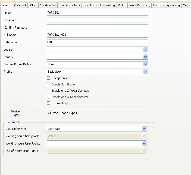Select the Button Programming tab
191x175 pixels.
point(166,5)
